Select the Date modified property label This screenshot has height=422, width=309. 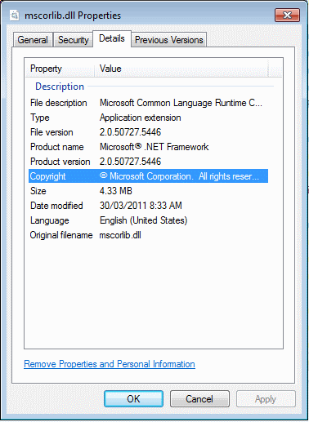(56, 206)
